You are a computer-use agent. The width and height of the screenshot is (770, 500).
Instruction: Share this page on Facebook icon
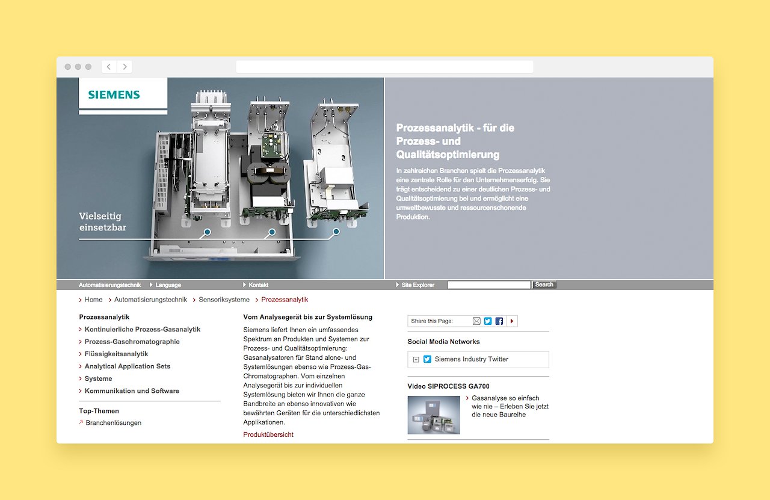(x=499, y=321)
